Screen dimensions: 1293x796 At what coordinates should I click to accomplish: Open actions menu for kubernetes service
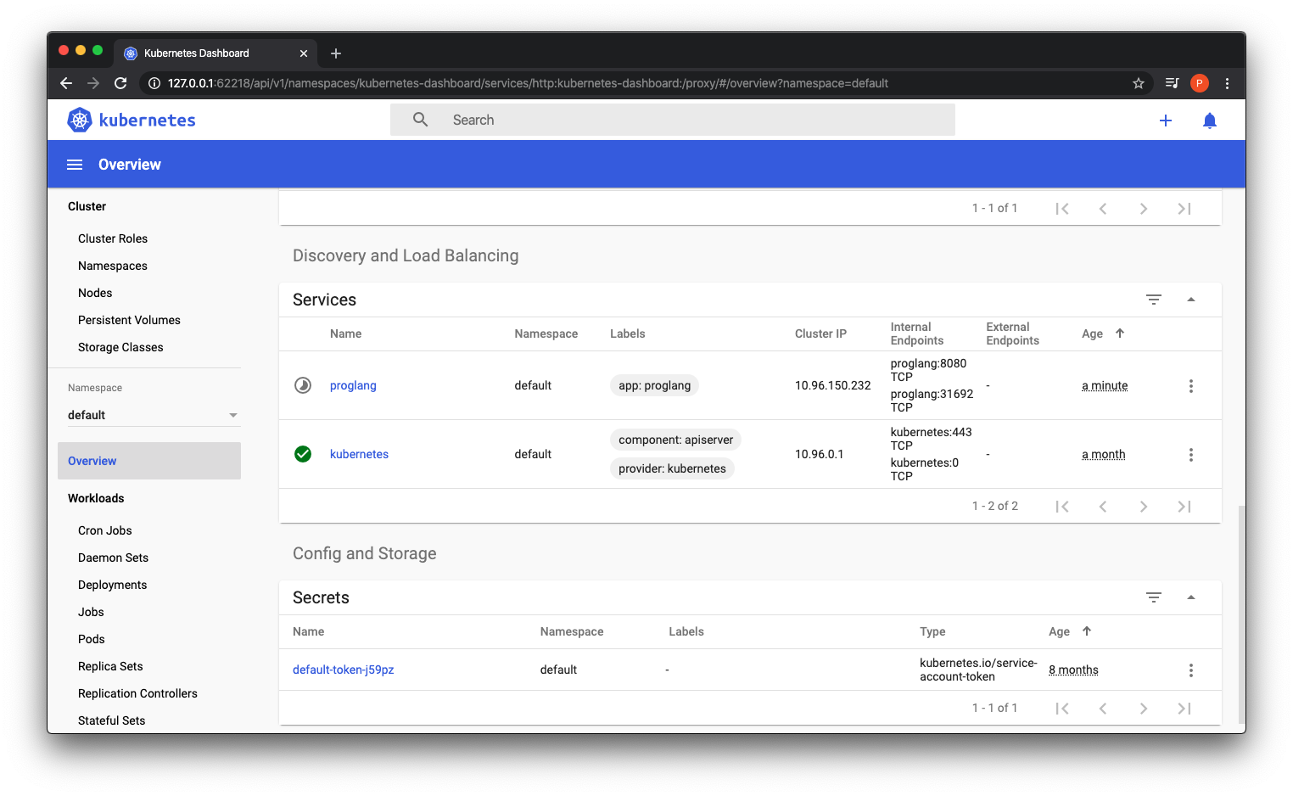(1191, 455)
